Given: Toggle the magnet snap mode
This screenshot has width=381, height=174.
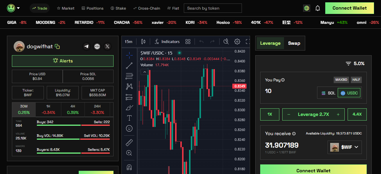Looking at the screenshot, I should [129, 167].
